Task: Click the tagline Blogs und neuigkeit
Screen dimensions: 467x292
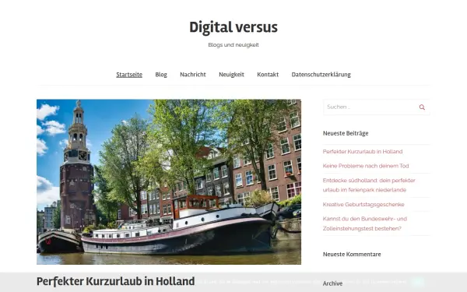Action: pyautogui.click(x=233, y=45)
